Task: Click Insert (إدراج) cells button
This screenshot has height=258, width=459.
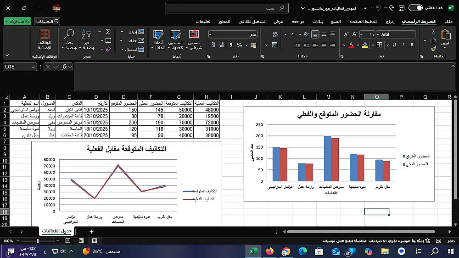Action: pyautogui.click(x=137, y=32)
